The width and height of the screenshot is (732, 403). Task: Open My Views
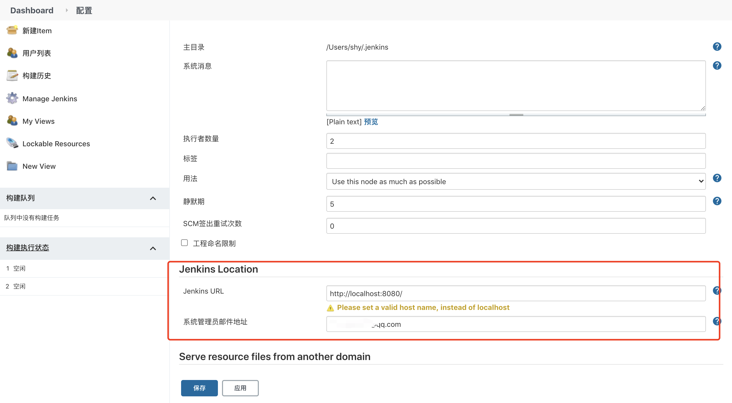[x=38, y=121]
